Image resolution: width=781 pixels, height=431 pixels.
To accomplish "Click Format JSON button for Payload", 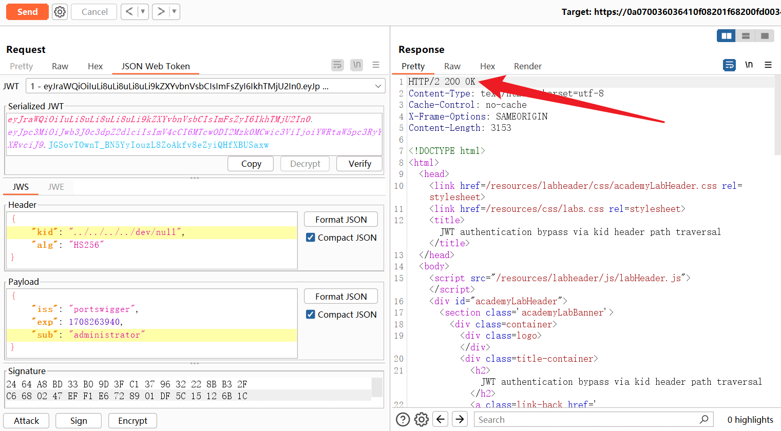I will pyautogui.click(x=341, y=297).
